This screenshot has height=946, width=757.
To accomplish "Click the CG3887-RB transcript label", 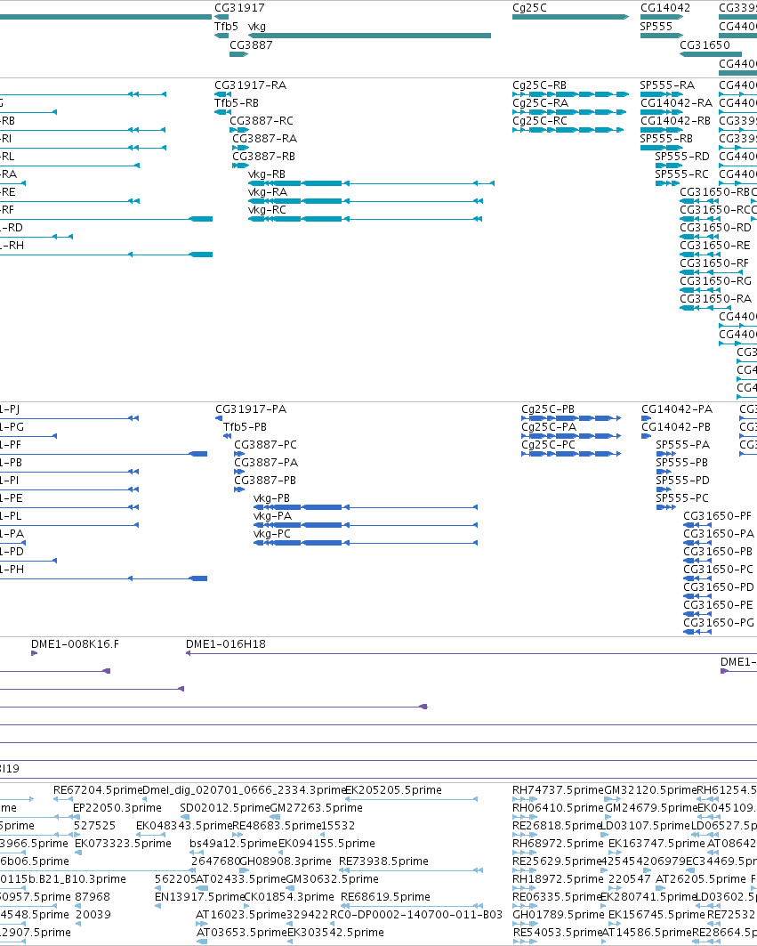I will (263, 157).
